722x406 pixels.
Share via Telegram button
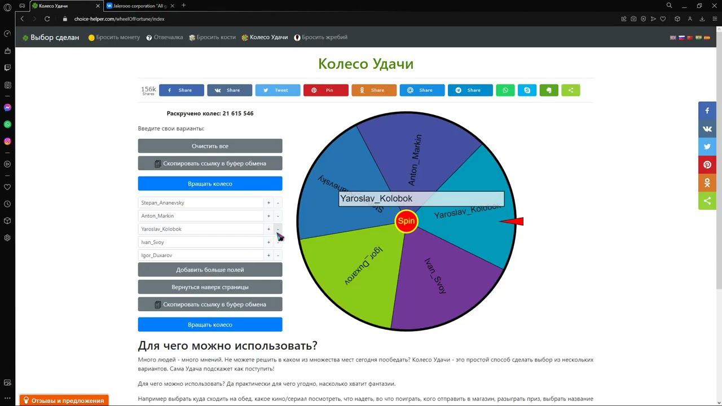pos(470,90)
